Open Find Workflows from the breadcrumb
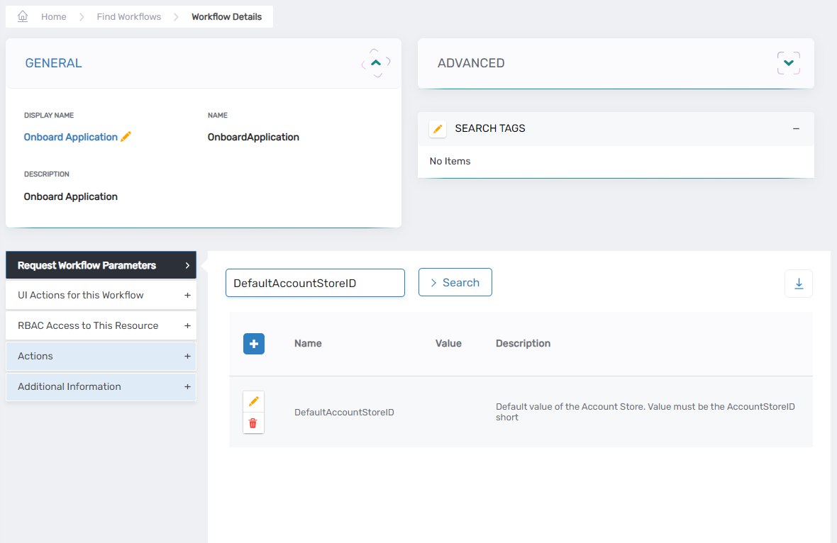Viewport: 837px width, 543px height. pos(128,16)
